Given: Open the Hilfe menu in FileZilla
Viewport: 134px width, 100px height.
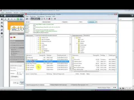Looking at the screenshot, I should (54, 16).
